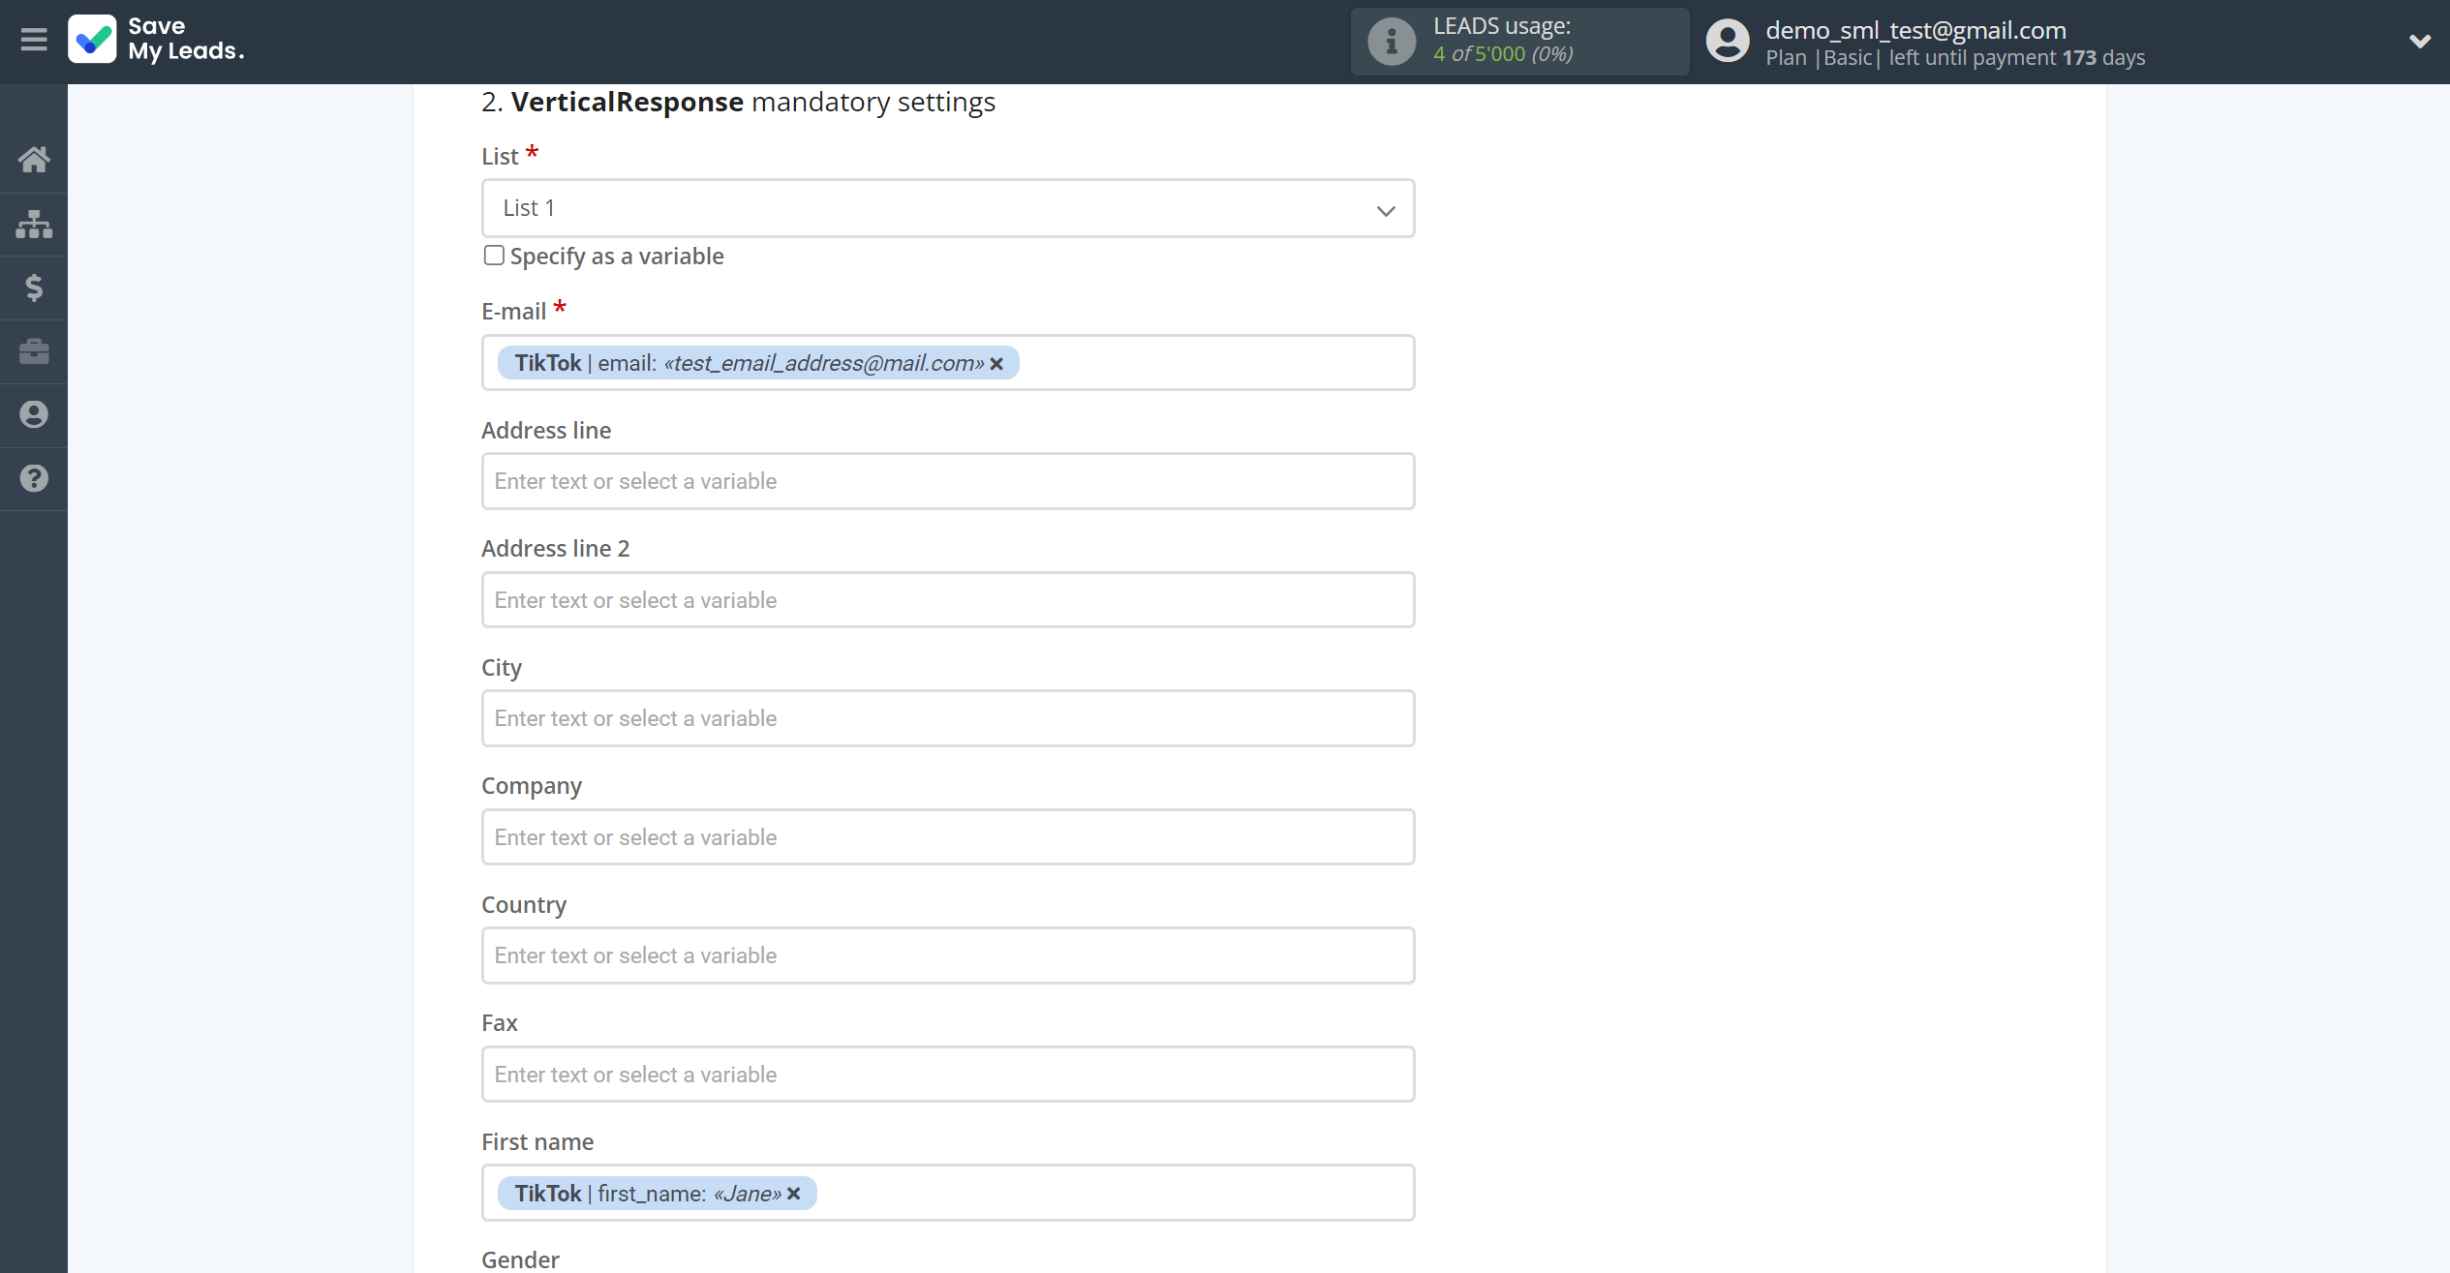Click the City input field
The image size is (2450, 1273).
coord(948,718)
